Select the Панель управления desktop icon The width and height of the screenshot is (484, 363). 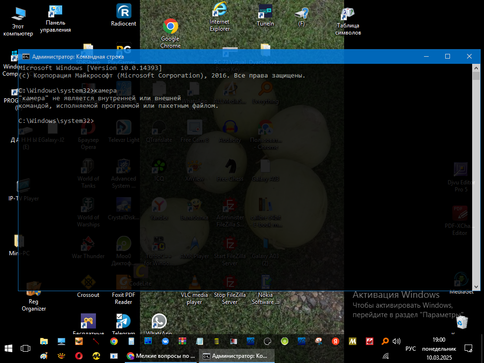tap(56, 18)
